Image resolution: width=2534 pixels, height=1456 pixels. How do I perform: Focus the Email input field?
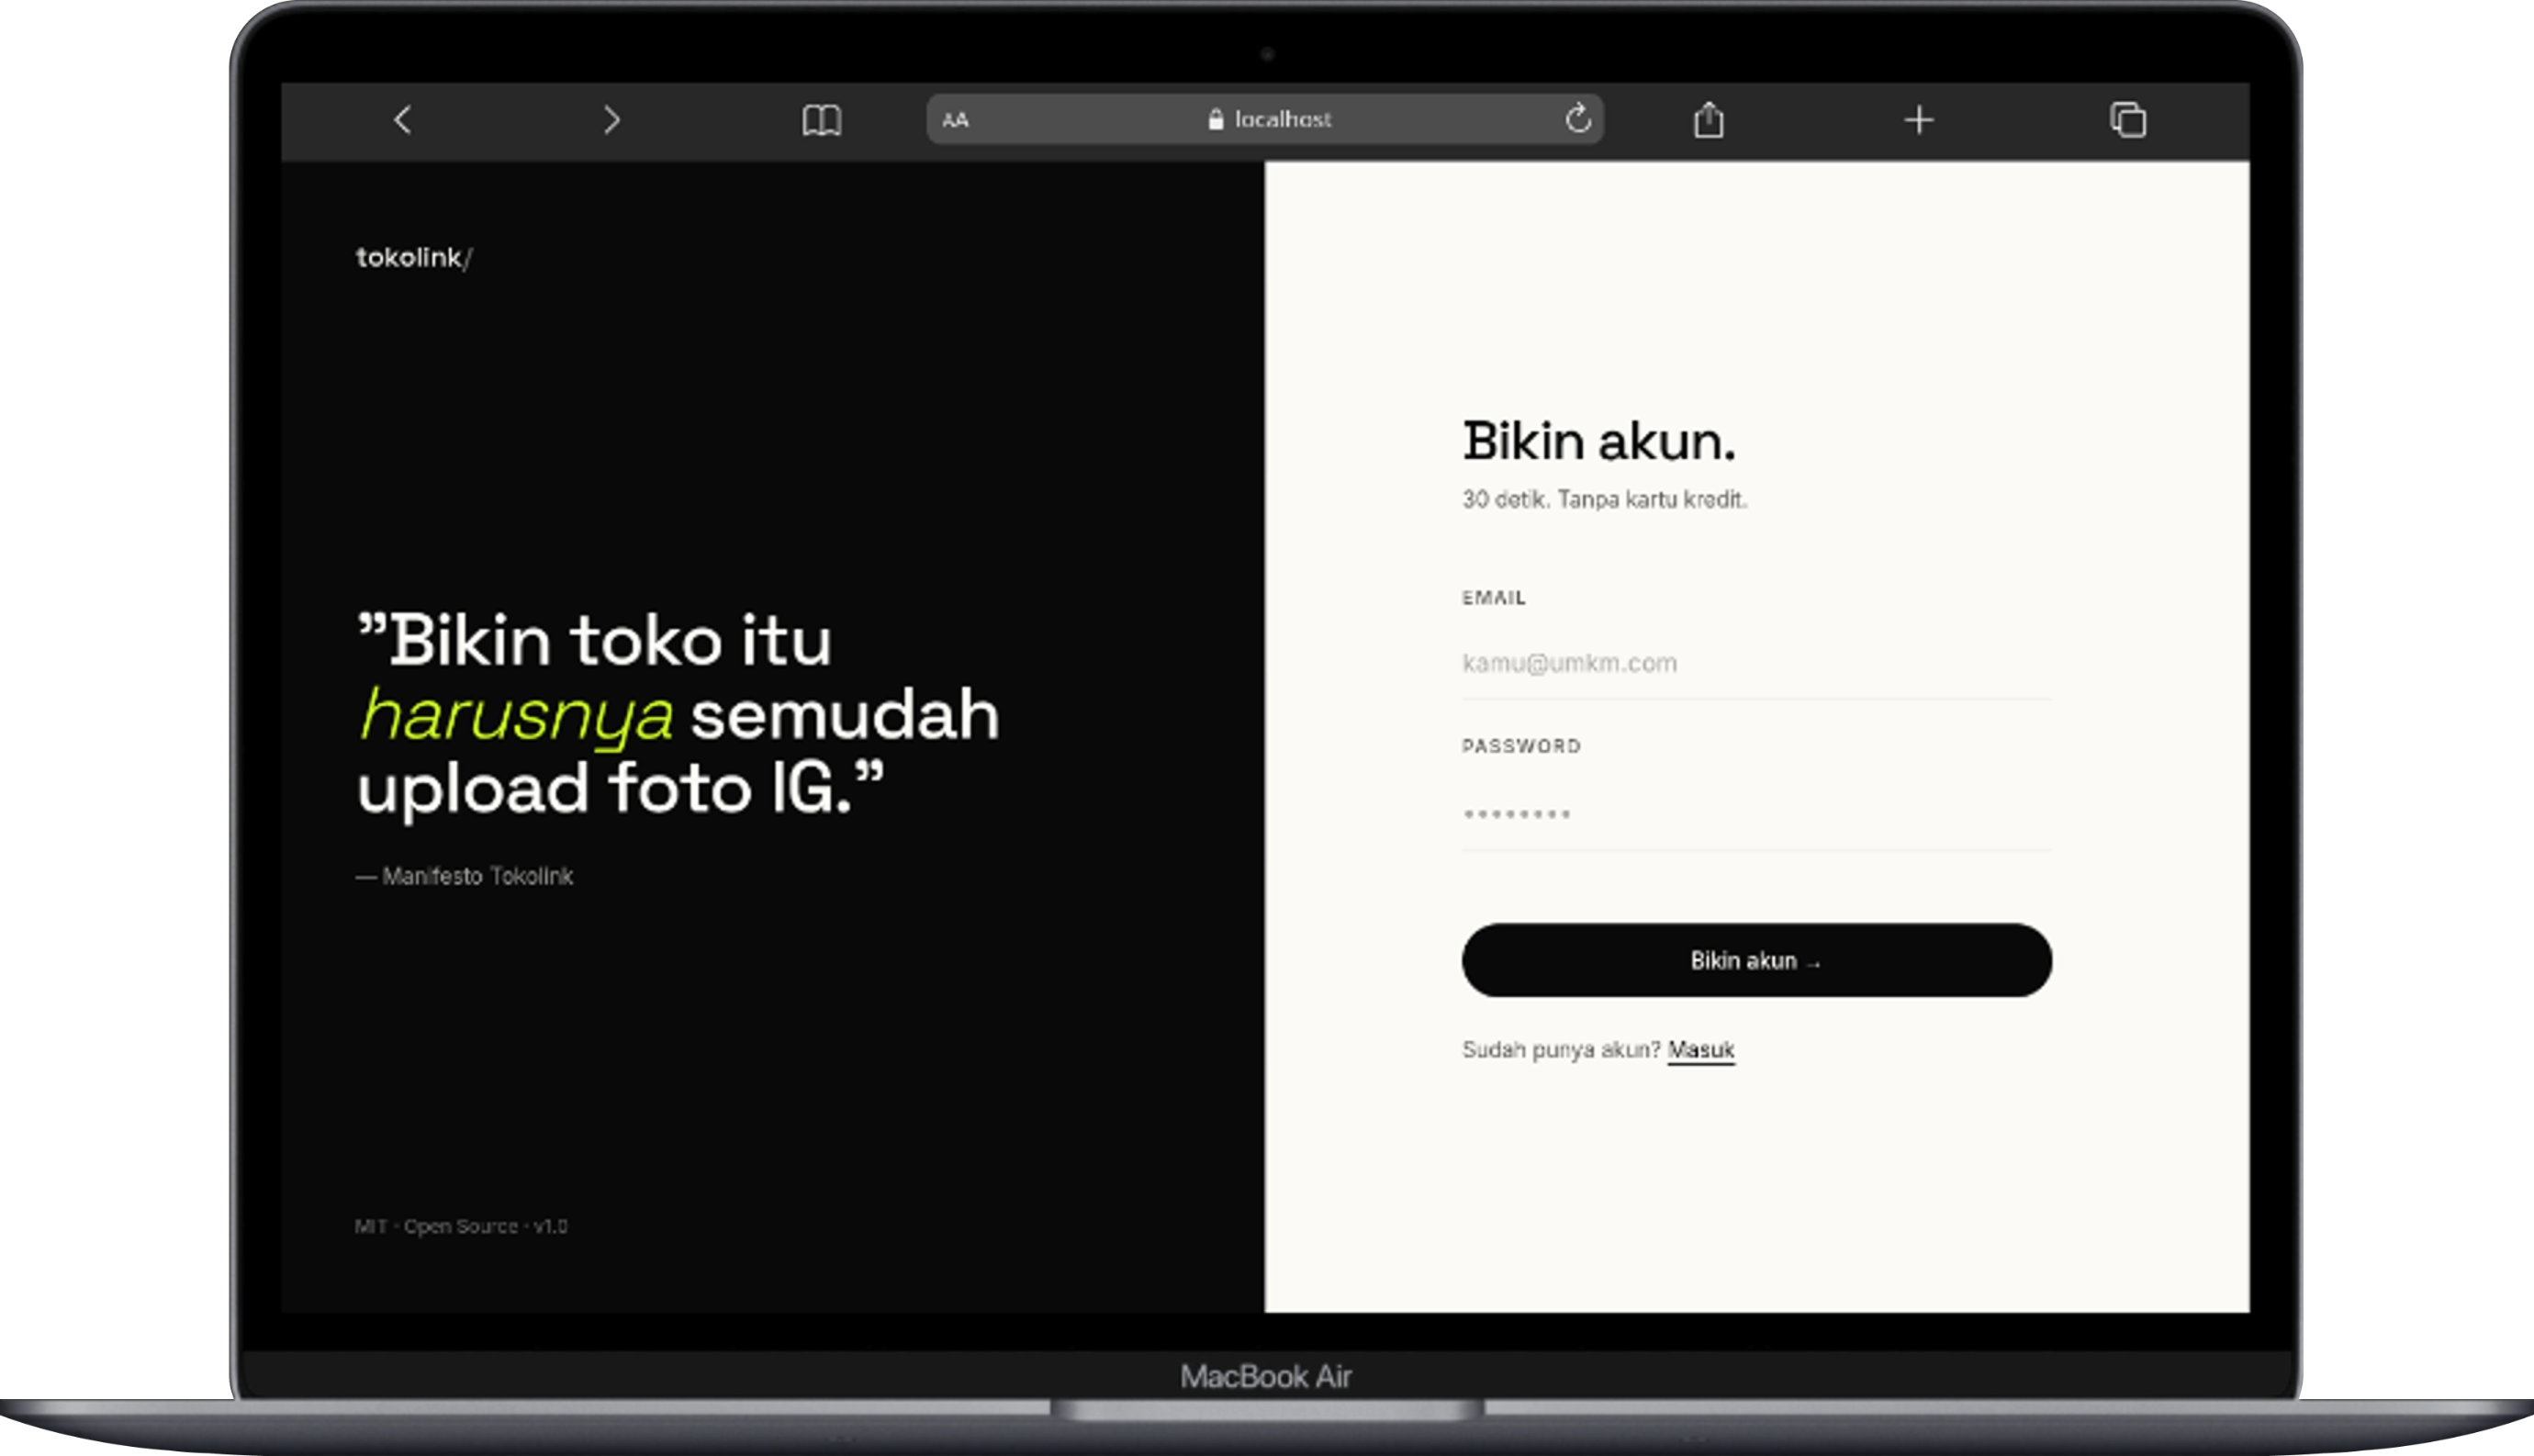[1757, 663]
